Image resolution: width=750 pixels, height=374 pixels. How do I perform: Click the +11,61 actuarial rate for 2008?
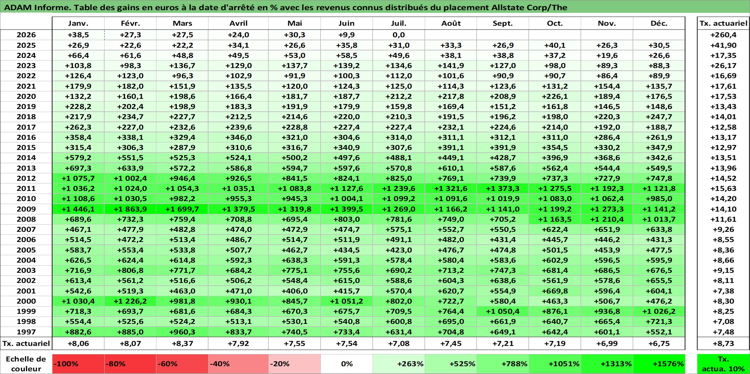(724, 219)
